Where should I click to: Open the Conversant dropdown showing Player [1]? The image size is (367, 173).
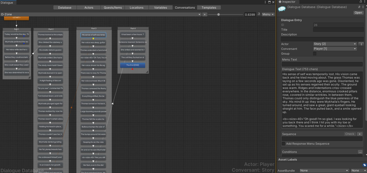(335, 49)
